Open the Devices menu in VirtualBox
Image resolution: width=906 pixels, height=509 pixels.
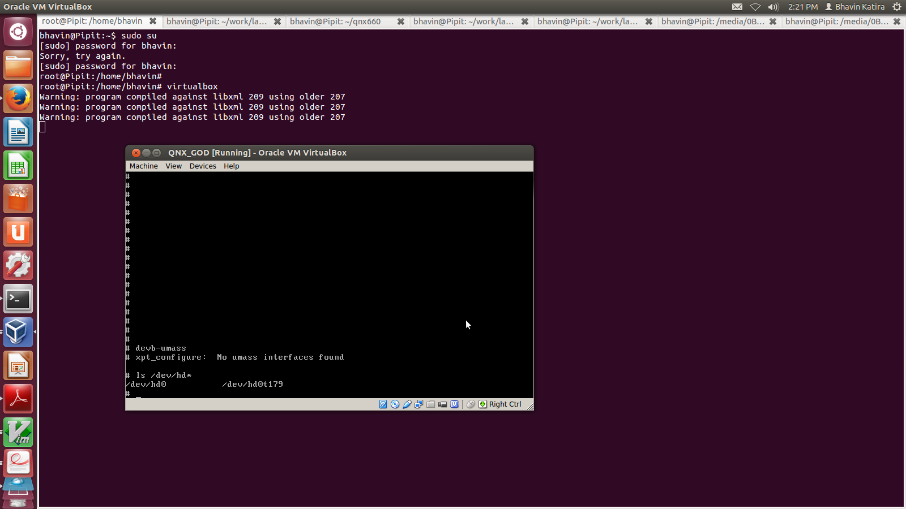coord(203,166)
